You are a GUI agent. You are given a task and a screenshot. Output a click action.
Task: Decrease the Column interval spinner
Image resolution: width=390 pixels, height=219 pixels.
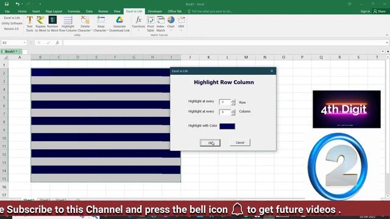[x=233, y=114]
